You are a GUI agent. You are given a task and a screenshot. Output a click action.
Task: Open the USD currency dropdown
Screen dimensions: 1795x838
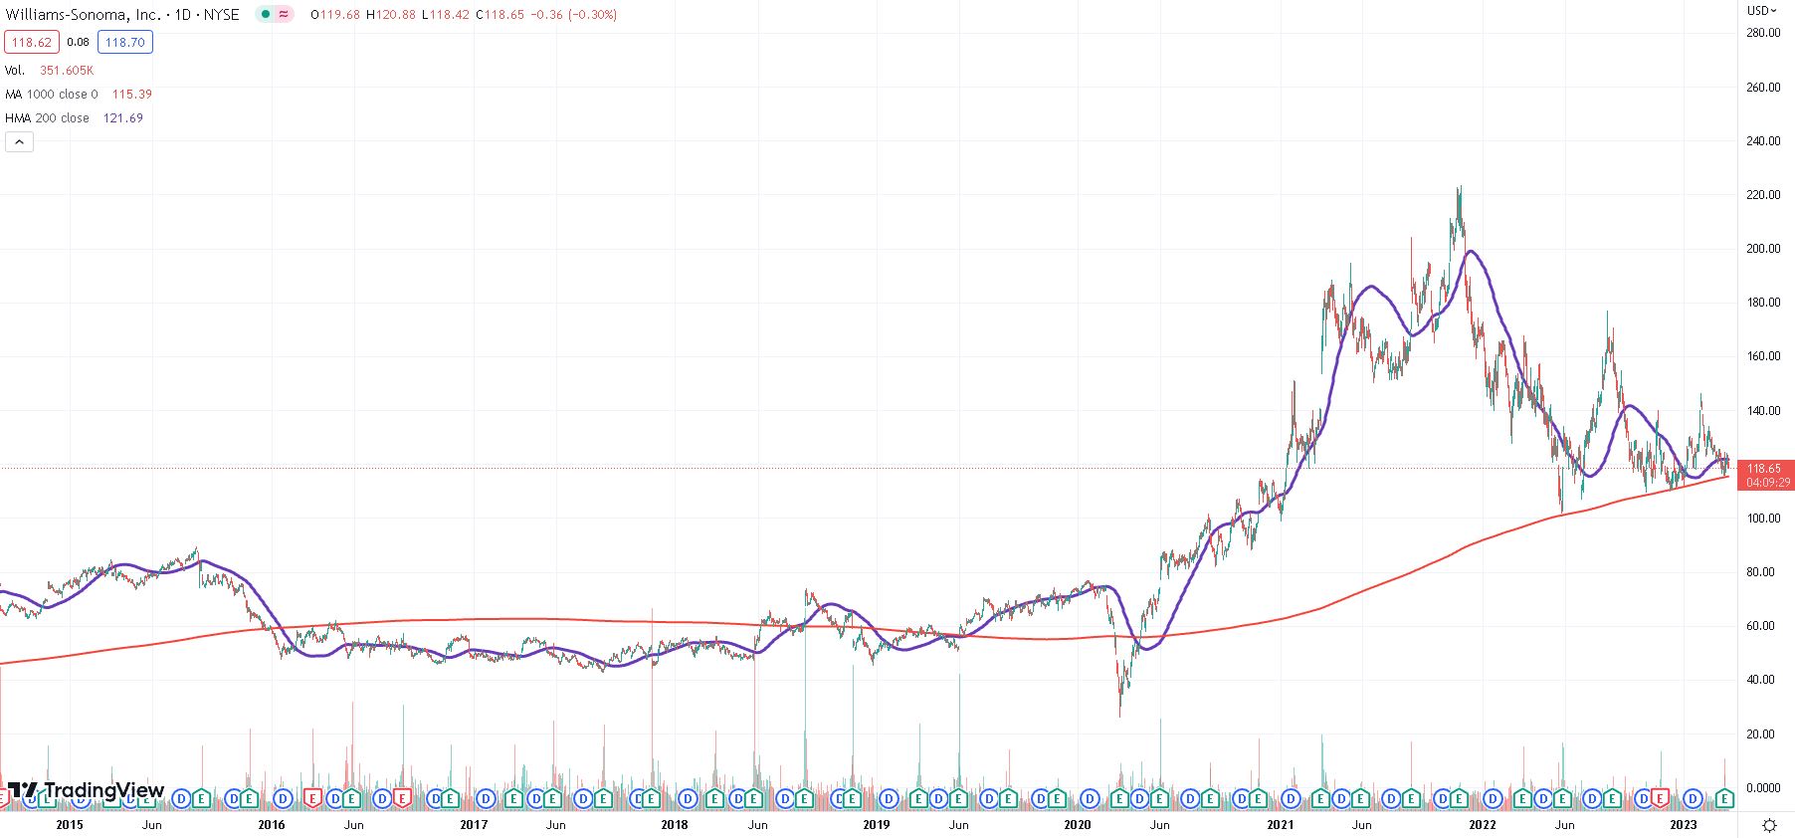pos(1762,11)
